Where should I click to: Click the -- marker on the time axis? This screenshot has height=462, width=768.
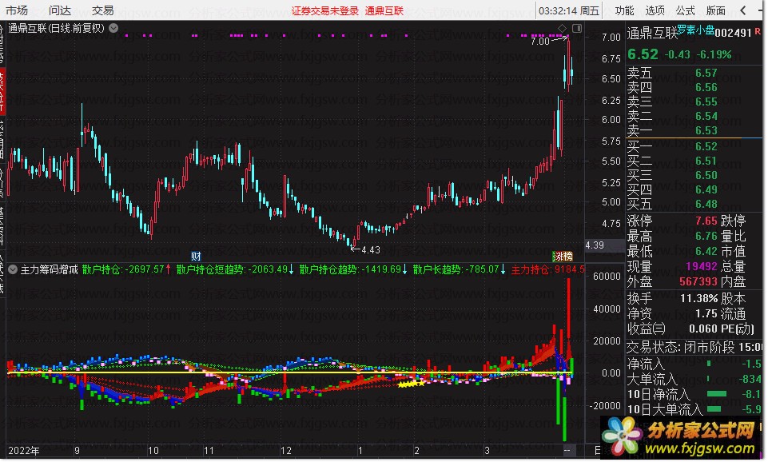tap(567, 450)
